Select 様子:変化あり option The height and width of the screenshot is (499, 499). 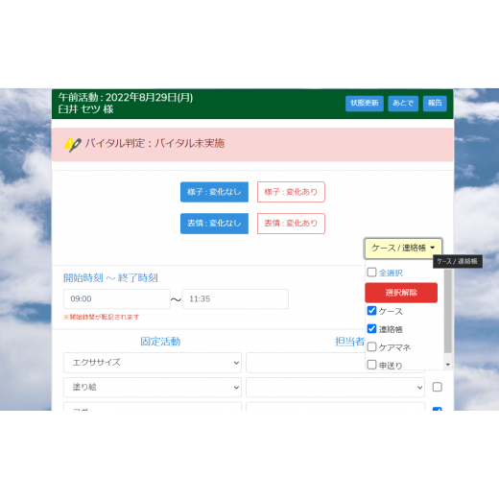(x=291, y=192)
